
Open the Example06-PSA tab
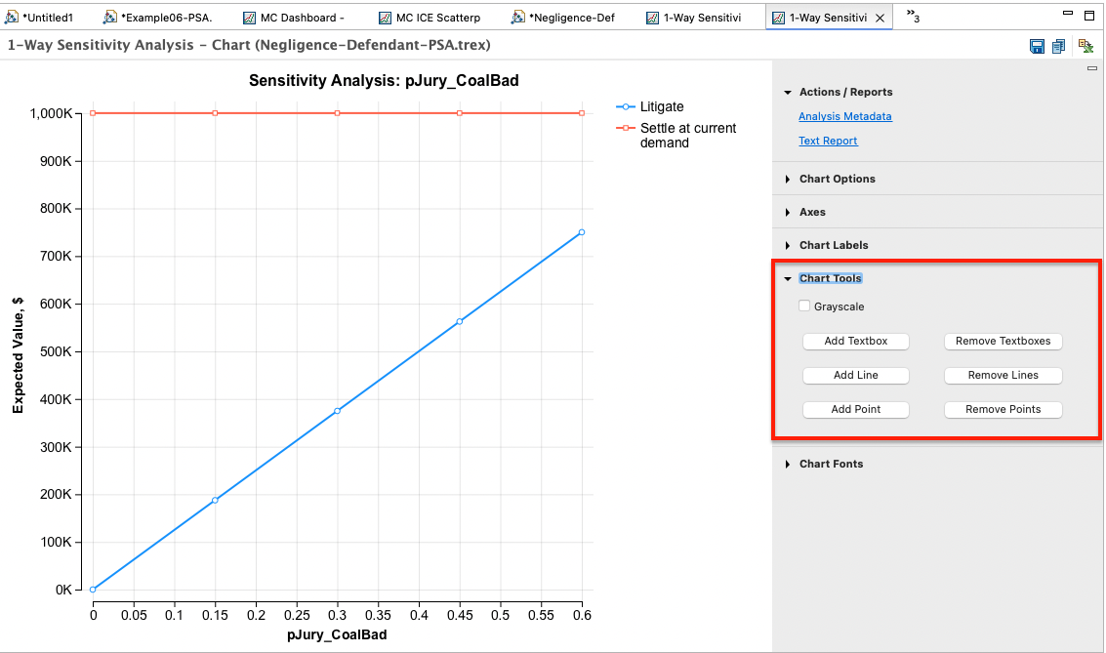point(165,18)
